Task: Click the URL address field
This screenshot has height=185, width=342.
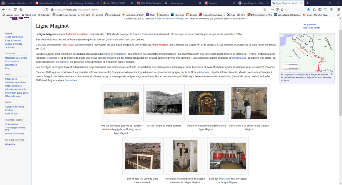Action: click(157, 9)
